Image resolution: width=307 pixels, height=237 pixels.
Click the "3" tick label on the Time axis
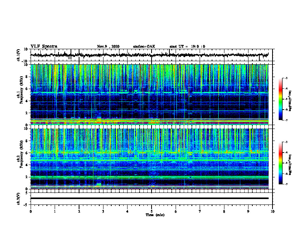click(x=103, y=211)
